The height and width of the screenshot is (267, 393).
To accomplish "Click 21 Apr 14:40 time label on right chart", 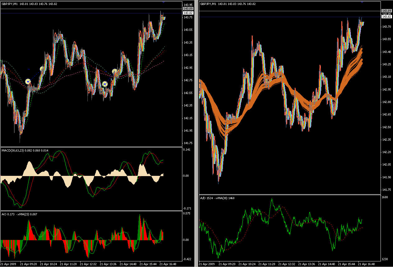I will [327, 264].
